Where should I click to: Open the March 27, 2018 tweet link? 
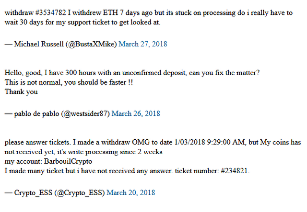click(143, 44)
